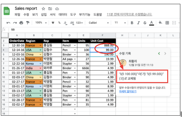Open the India region dropdown arrow
This screenshot has width=183, height=118.
click(40, 68)
